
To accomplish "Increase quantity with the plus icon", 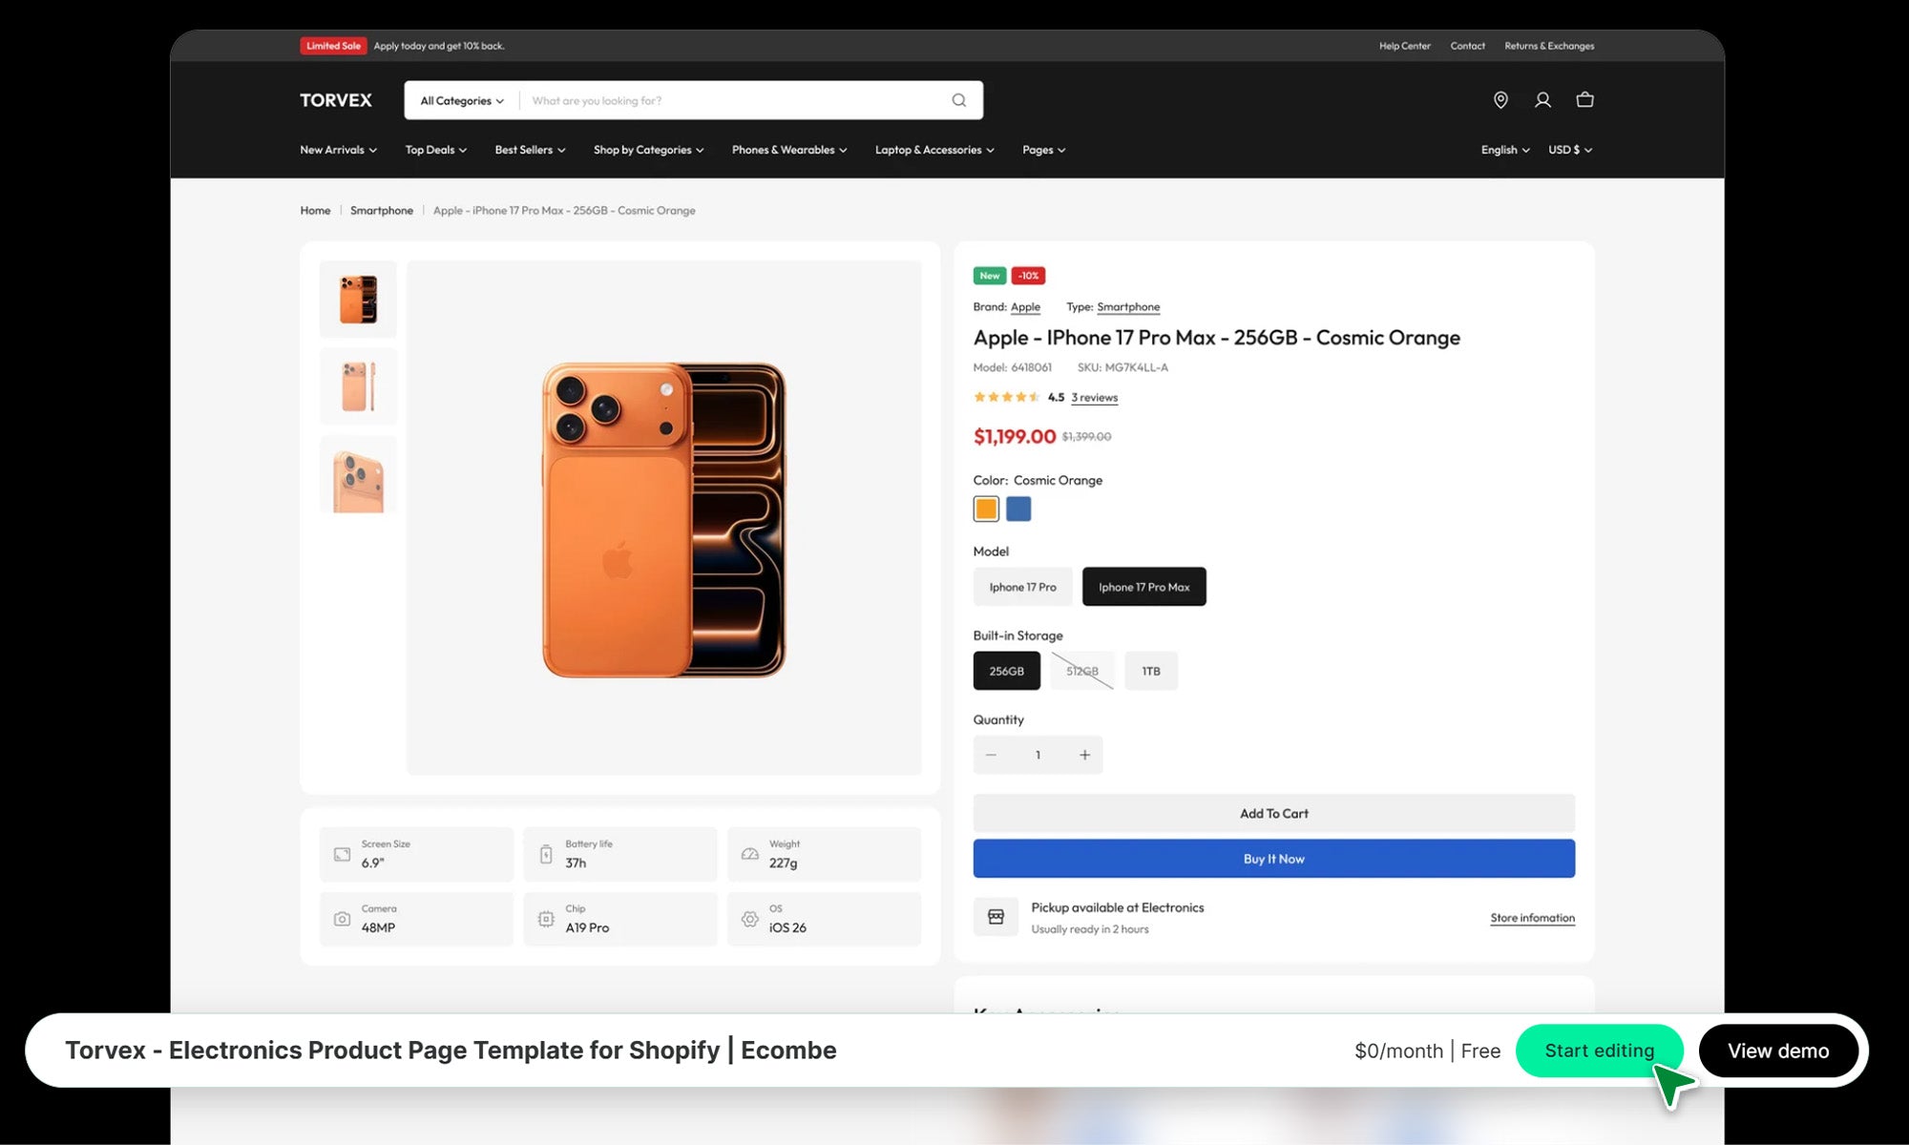I will [1084, 755].
